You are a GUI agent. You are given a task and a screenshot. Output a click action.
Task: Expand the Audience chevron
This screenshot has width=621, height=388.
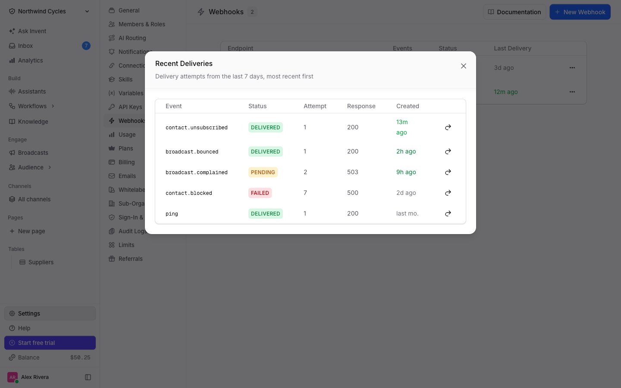[x=50, y=167]
